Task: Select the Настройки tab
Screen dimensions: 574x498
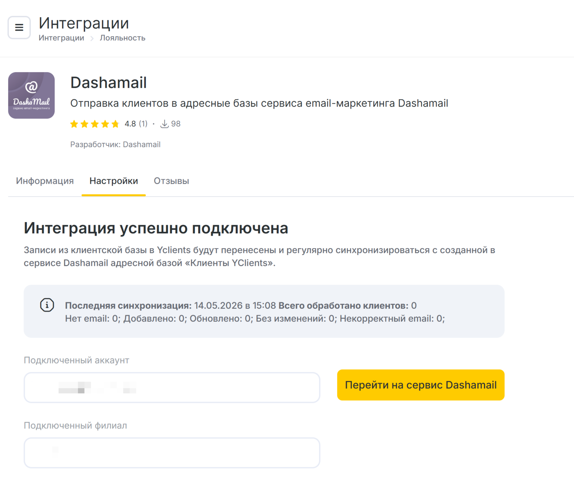Action: coord(114,181)
